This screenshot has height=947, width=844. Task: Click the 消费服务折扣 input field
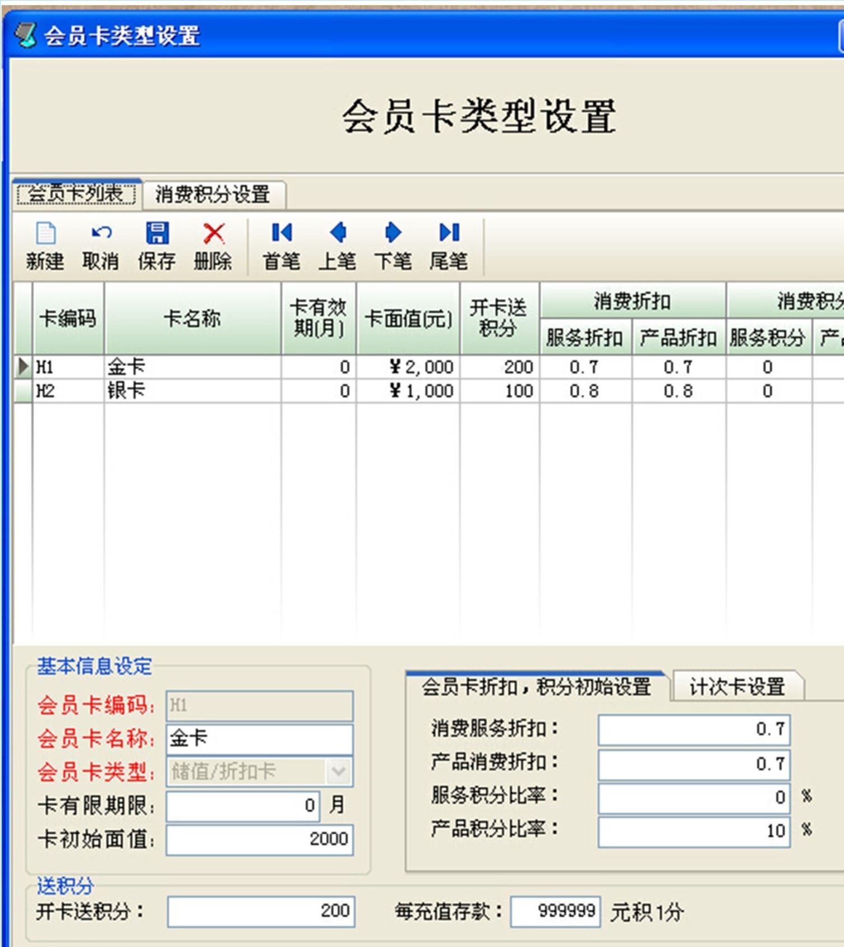click(x=694, y=729)
